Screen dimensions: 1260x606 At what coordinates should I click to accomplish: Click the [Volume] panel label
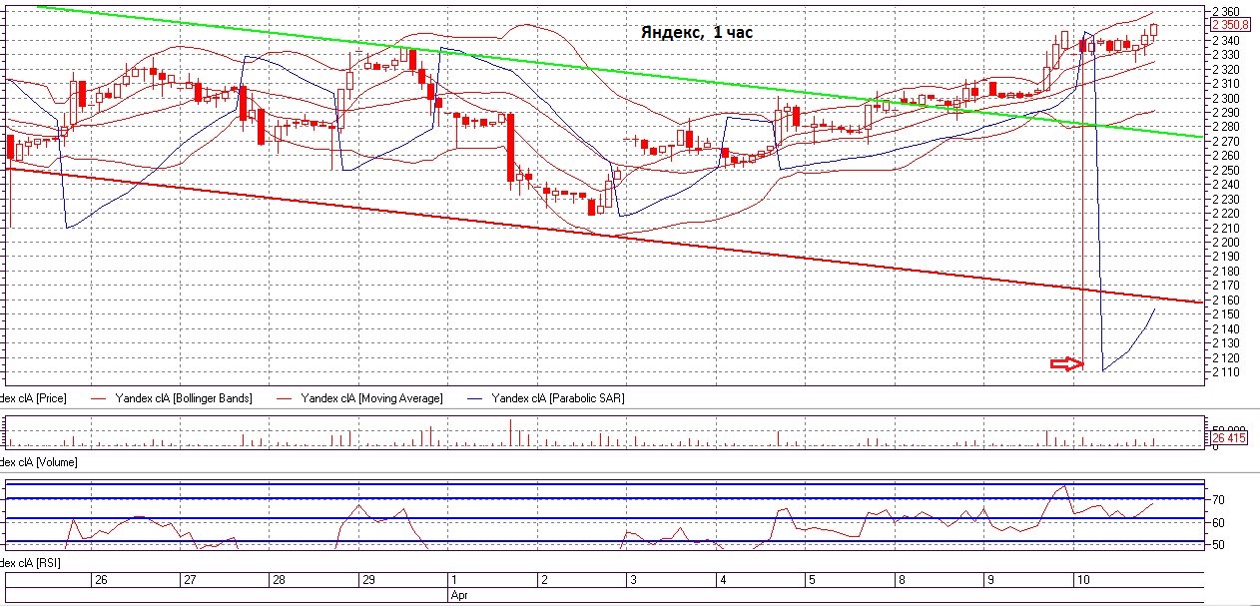[x=38, y=462]
